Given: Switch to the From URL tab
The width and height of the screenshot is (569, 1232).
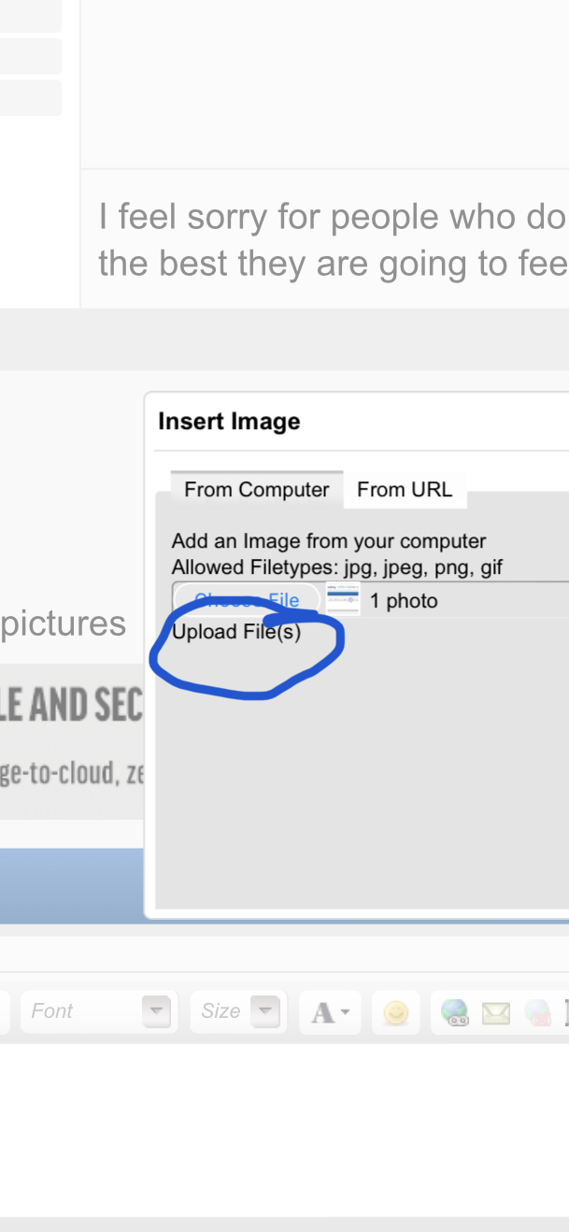Looking at the screenshot, I should point(405,490).
